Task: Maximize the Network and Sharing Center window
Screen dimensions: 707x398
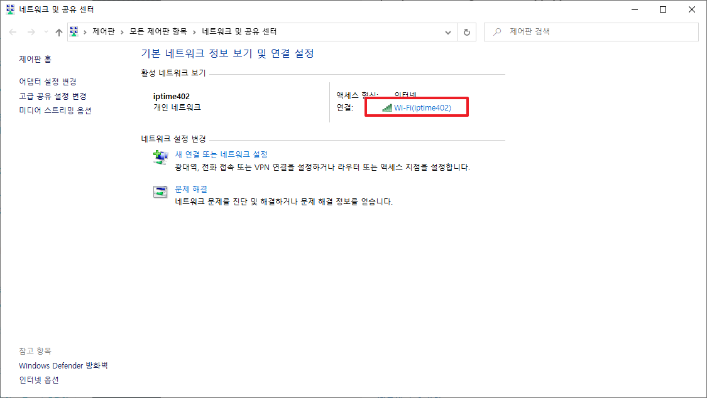Action: (x=663, y=9)
